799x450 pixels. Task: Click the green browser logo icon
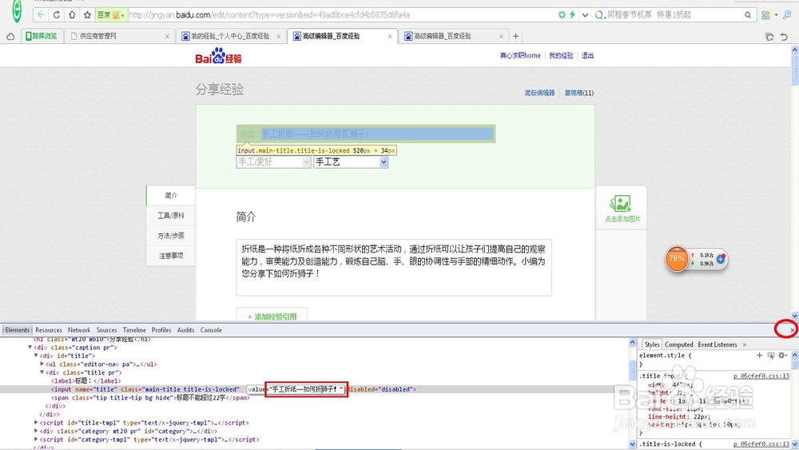click(17, 11)
